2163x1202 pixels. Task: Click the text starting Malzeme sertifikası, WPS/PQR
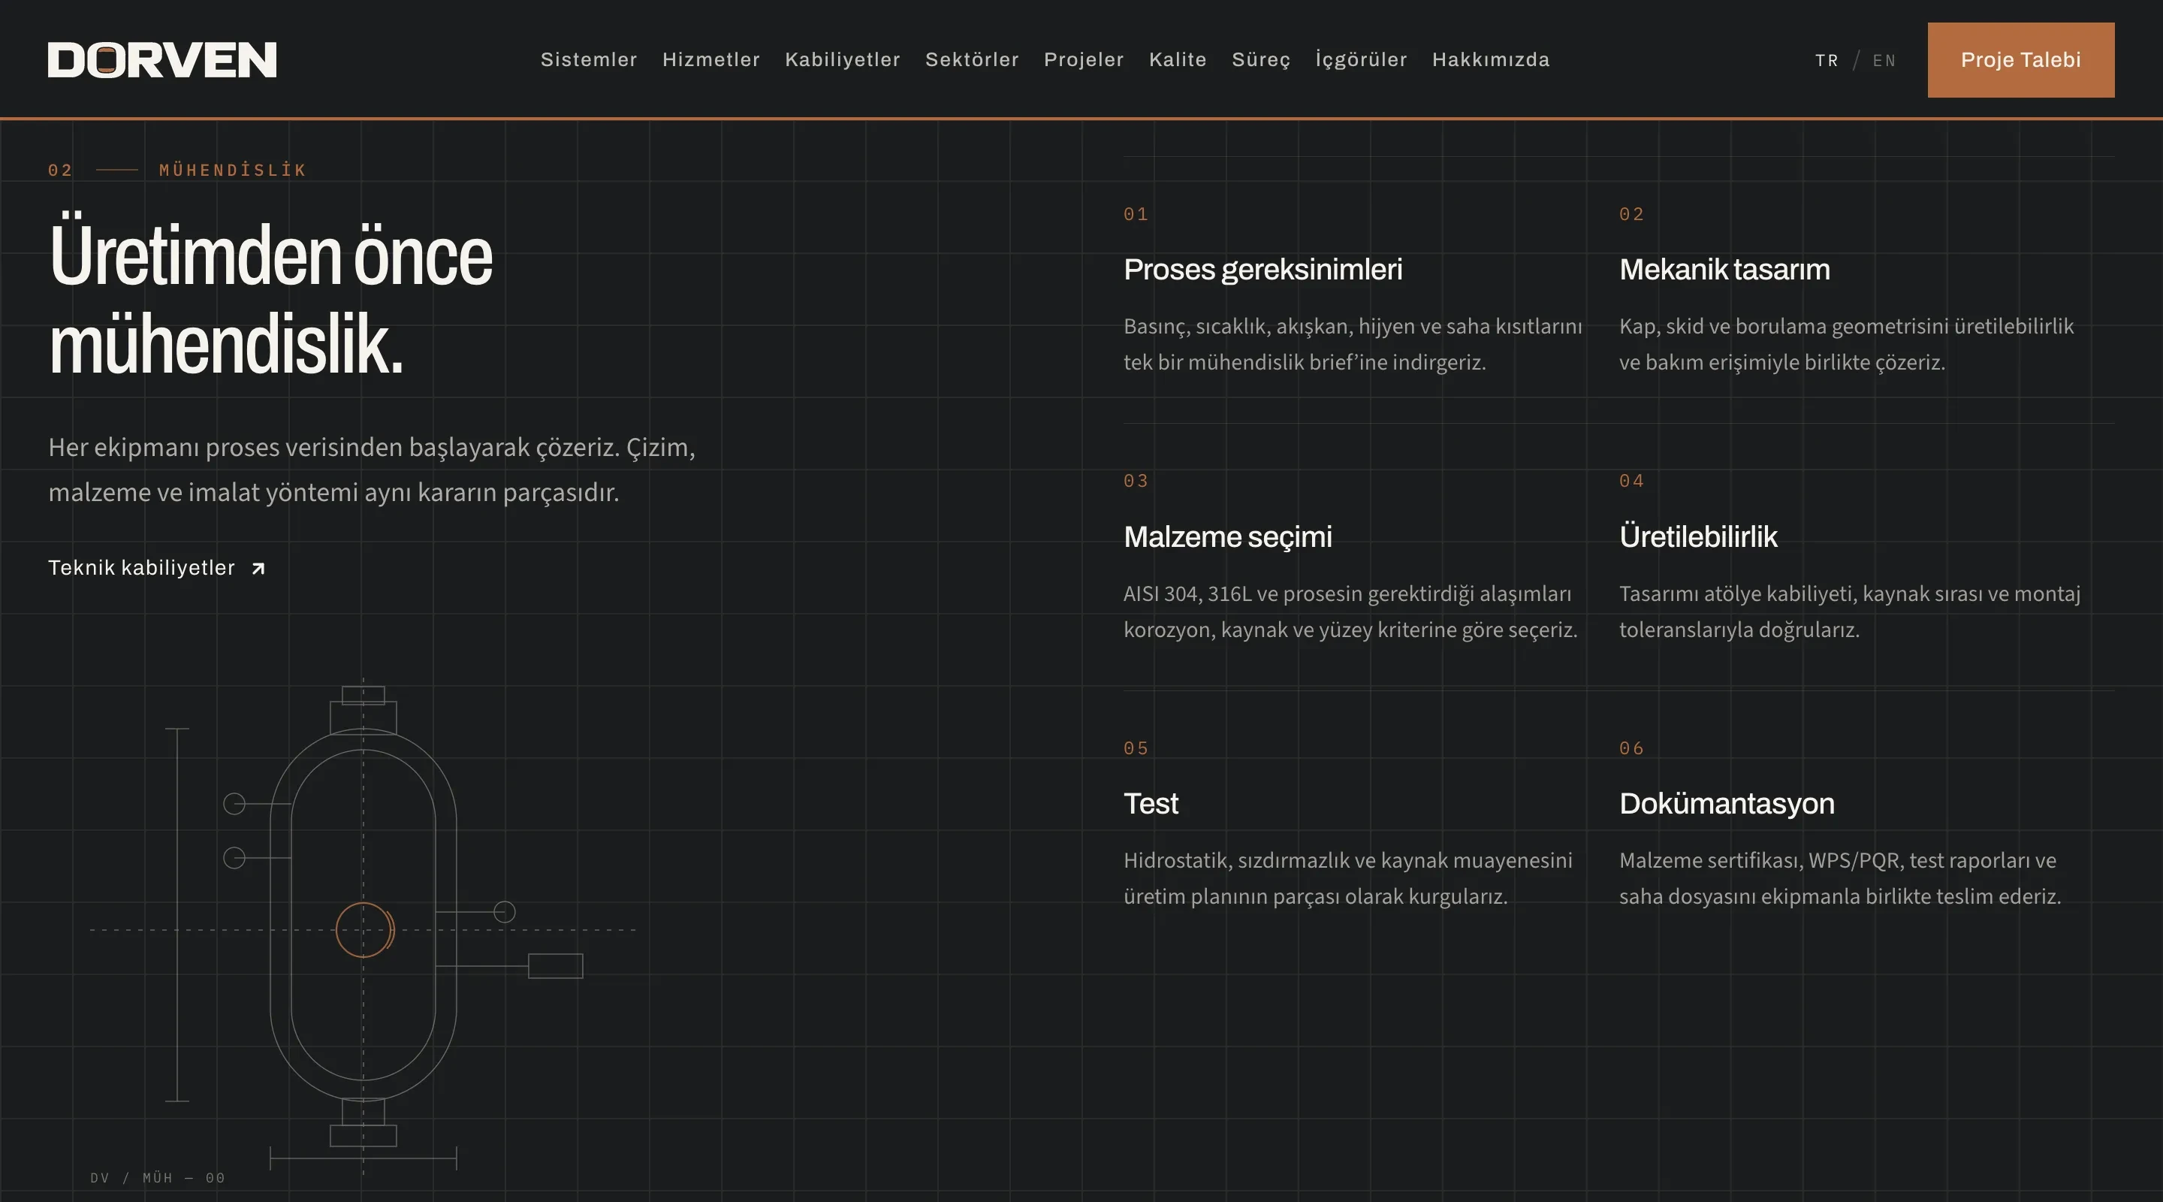tap(1840, 879)
